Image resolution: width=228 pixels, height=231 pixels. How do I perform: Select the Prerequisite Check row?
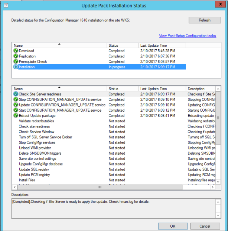point(100,62)
